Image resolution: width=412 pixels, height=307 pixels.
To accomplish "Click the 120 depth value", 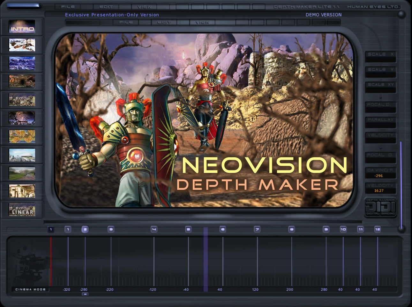I will (255, 289).
